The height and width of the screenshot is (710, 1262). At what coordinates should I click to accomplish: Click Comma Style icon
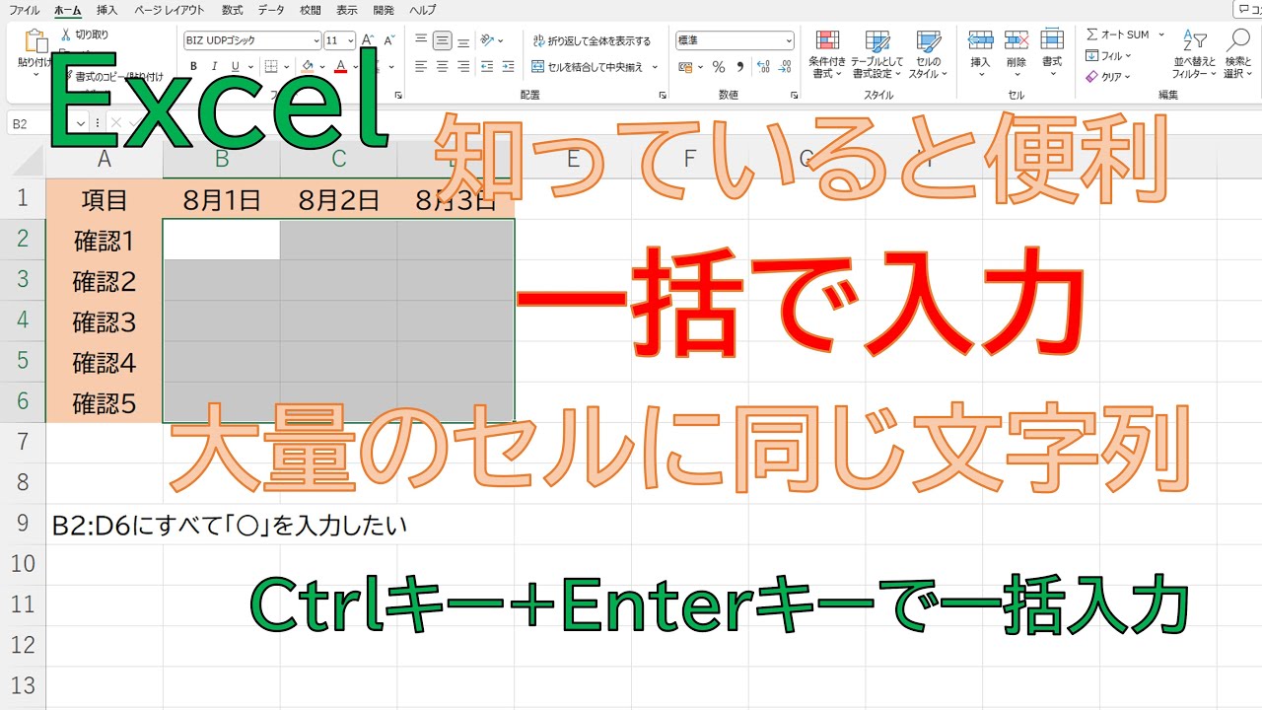[x=739, y=67]
